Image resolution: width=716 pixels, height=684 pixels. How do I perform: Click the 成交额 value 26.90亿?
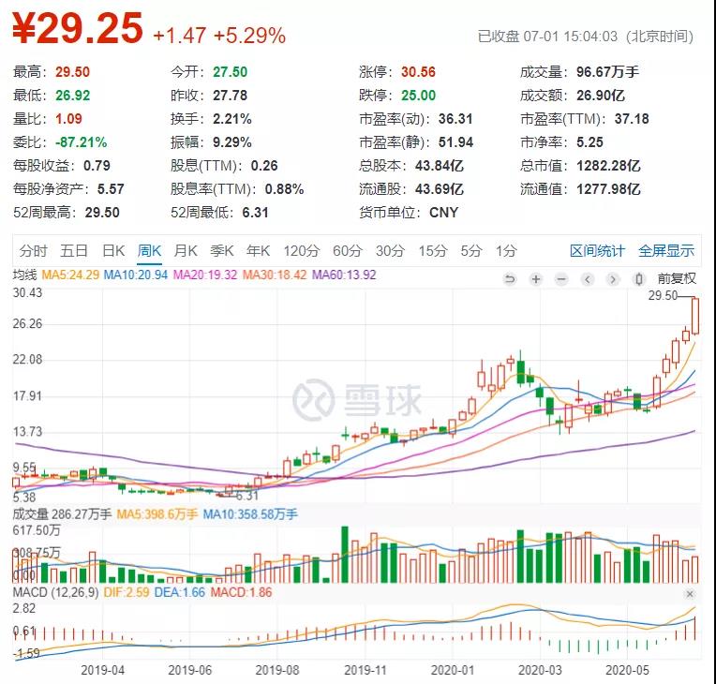(601, 96)
